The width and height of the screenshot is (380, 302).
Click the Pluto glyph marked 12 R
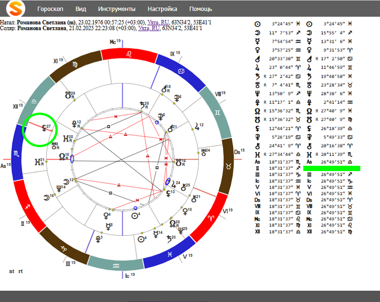tap(74, 124)
